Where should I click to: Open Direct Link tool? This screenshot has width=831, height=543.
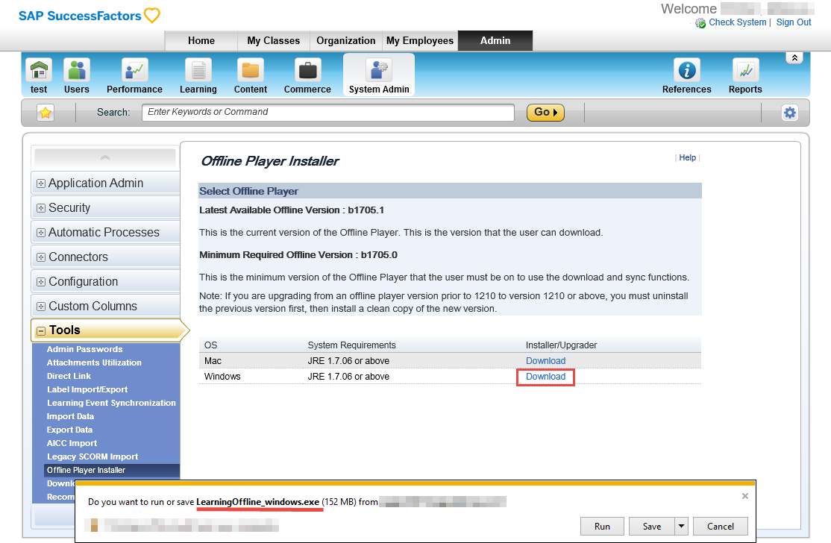pos(69,376)
